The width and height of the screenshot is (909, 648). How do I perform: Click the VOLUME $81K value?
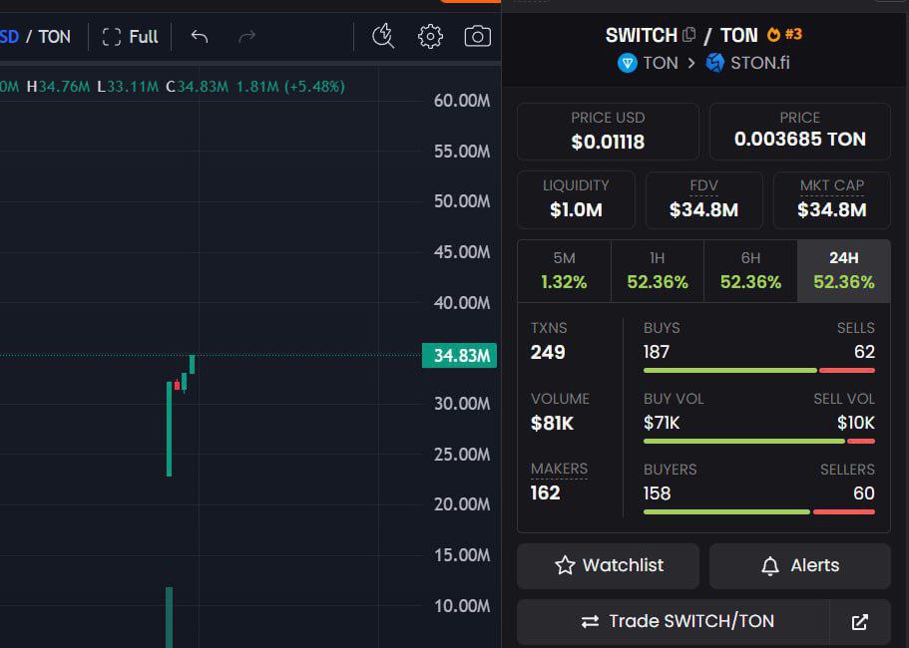(x=552, y=424)
